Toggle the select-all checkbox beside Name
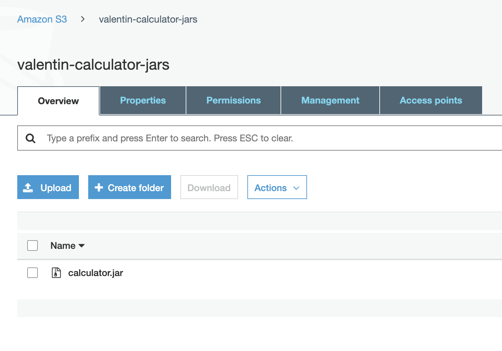The height and width of the screenshot is (351, 502). (32, 246)
